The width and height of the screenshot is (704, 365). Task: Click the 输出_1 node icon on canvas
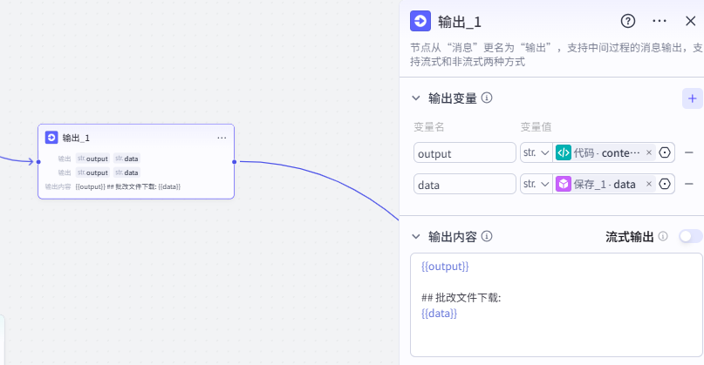click(51, 138)
